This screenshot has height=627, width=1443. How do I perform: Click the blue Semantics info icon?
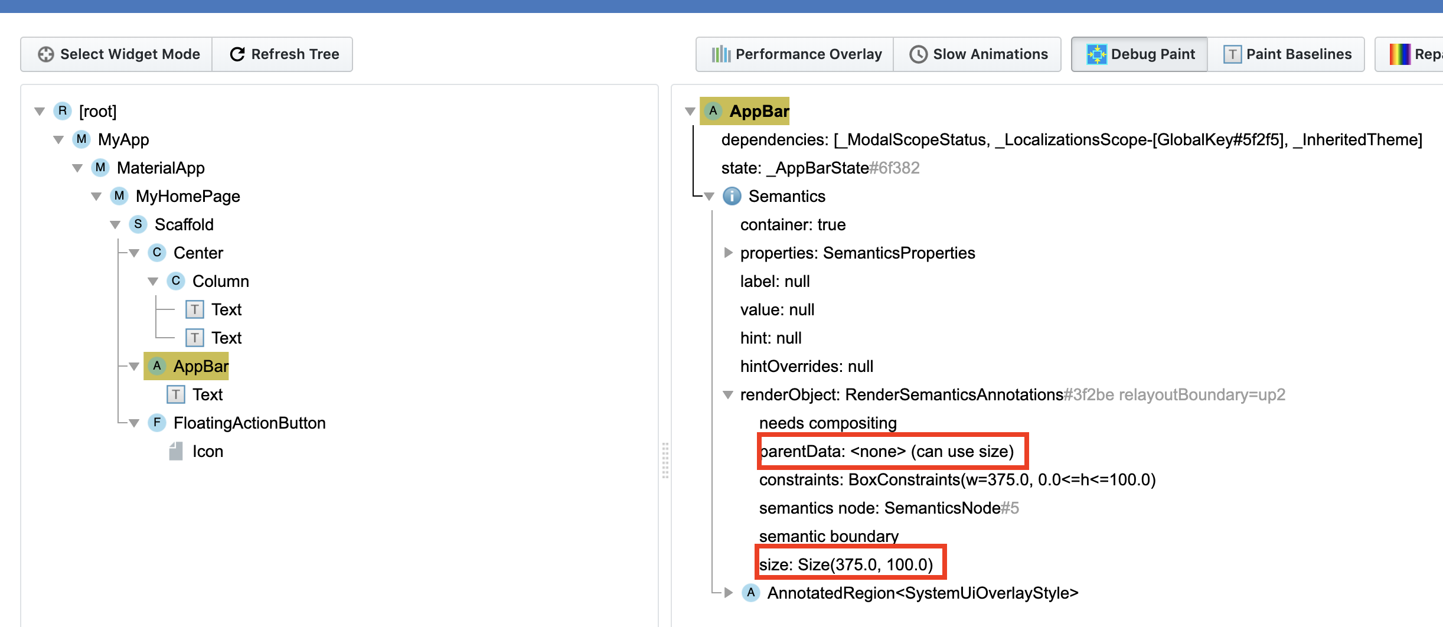(732, 196)
